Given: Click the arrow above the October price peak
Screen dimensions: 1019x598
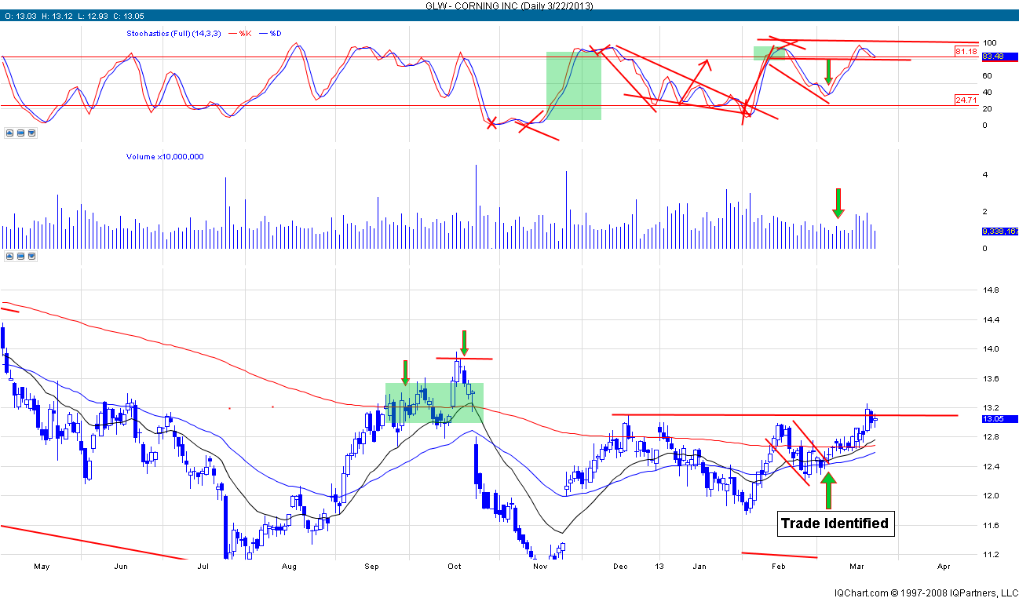Looking at the screenshot, I should click(x=464, y=342).
